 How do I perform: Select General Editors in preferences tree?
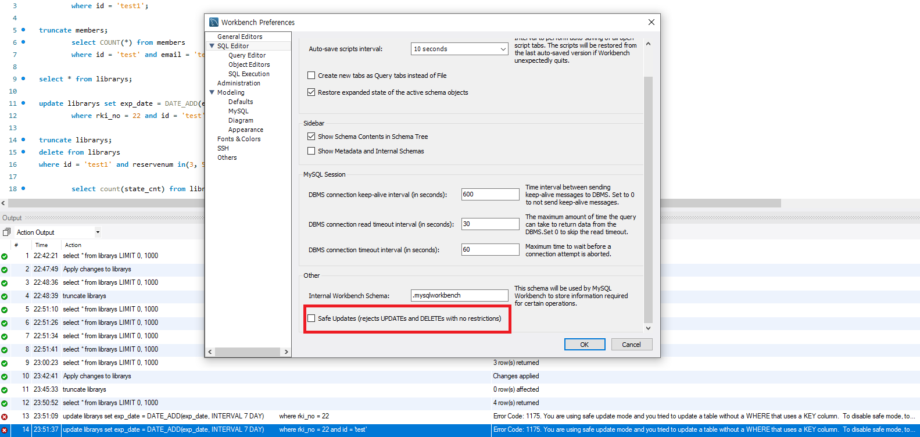tap(239, 37)
